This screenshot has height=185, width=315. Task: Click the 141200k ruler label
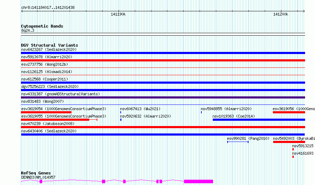point(281,14)
